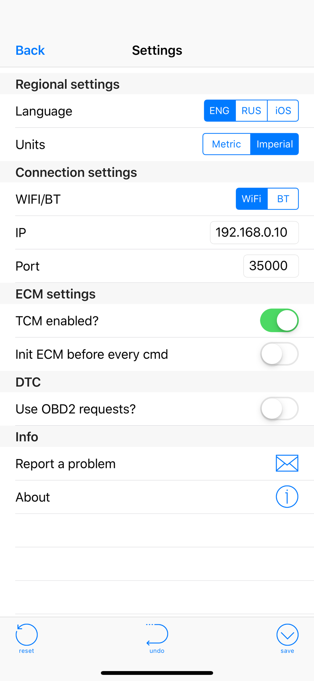Tap the About row label
314x681 pixels.
tap(33, 497)
